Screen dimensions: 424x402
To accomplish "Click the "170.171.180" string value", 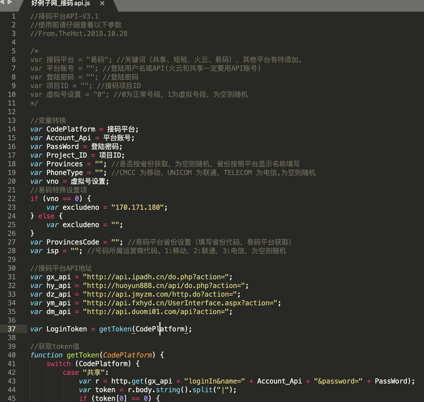I will 139,208.
